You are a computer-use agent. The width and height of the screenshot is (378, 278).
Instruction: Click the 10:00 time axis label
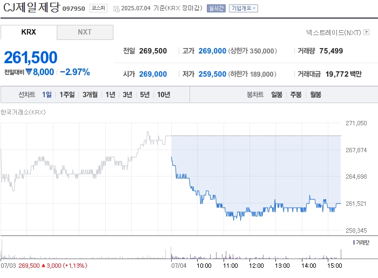point(204,266)
